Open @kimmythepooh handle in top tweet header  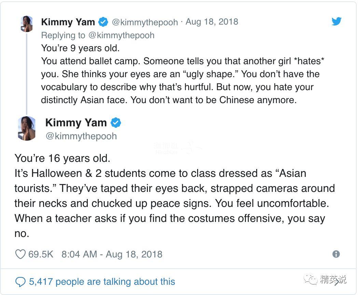click(x=145, y=22)
